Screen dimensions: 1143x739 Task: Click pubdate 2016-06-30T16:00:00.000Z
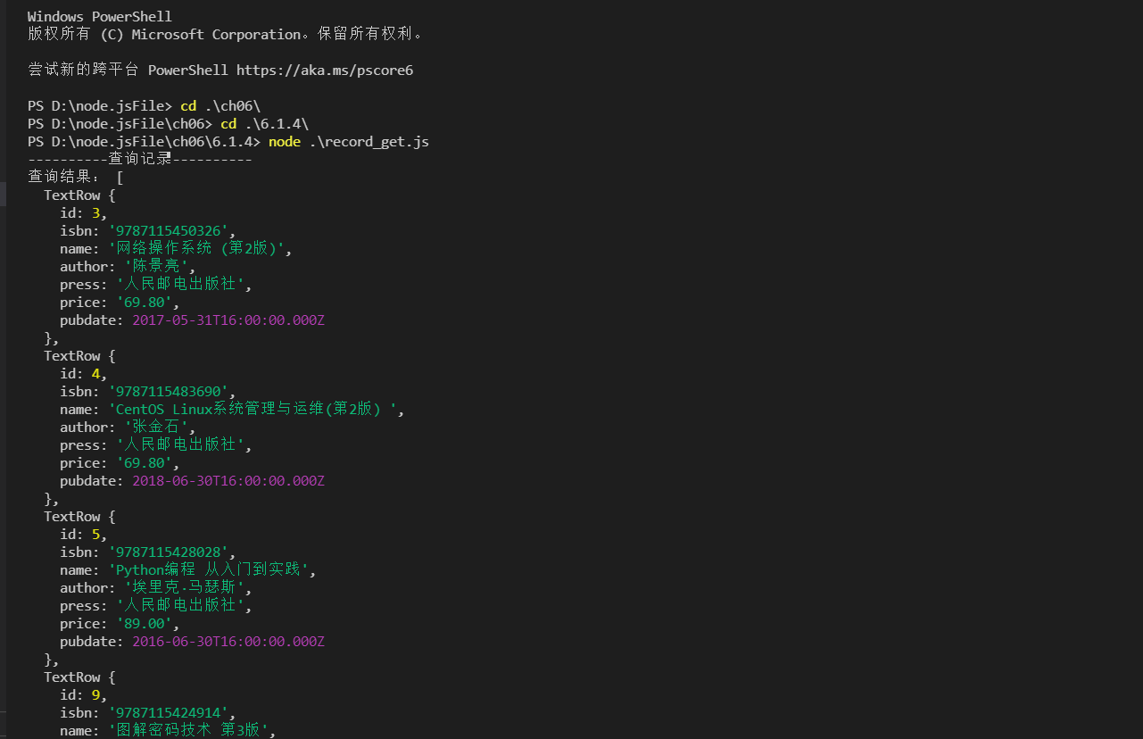click(x=228, y=641)
